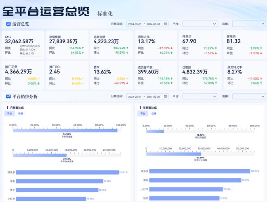Click 访客数 同比 173.75% figure

pyautogui.click(x=208, y=78)
